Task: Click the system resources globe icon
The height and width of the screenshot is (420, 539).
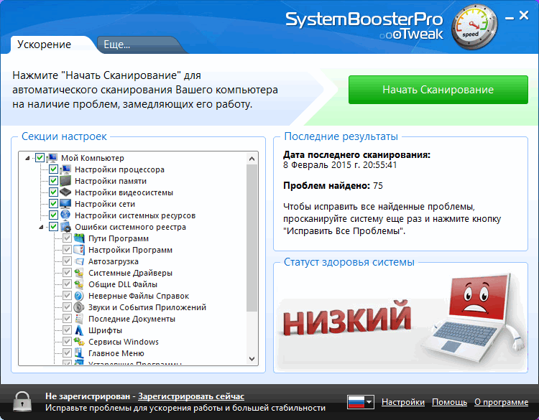Action: click(65, 215)
